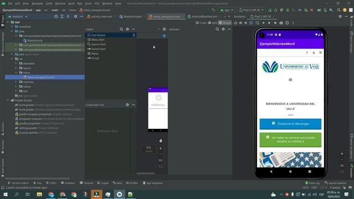Zoom in the emulator with plus icon

coord(342,154)
